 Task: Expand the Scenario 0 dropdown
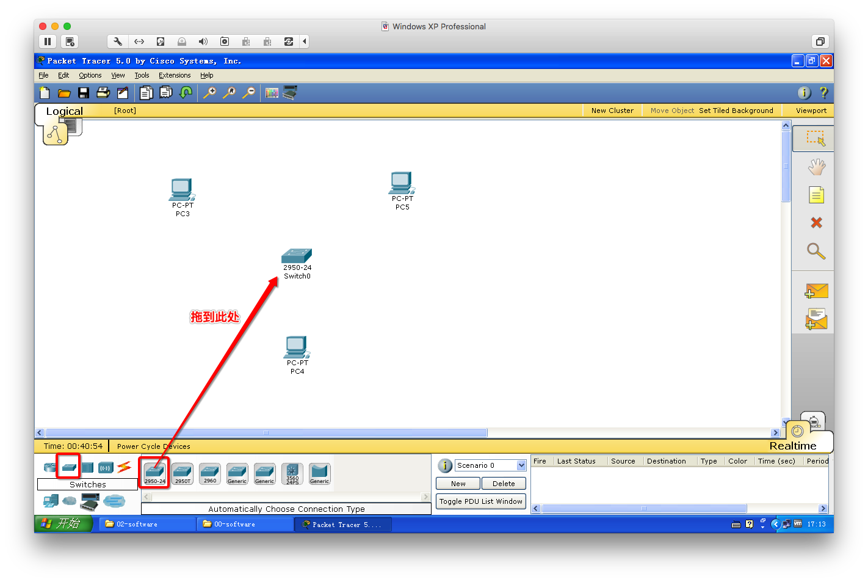(521, 465)
